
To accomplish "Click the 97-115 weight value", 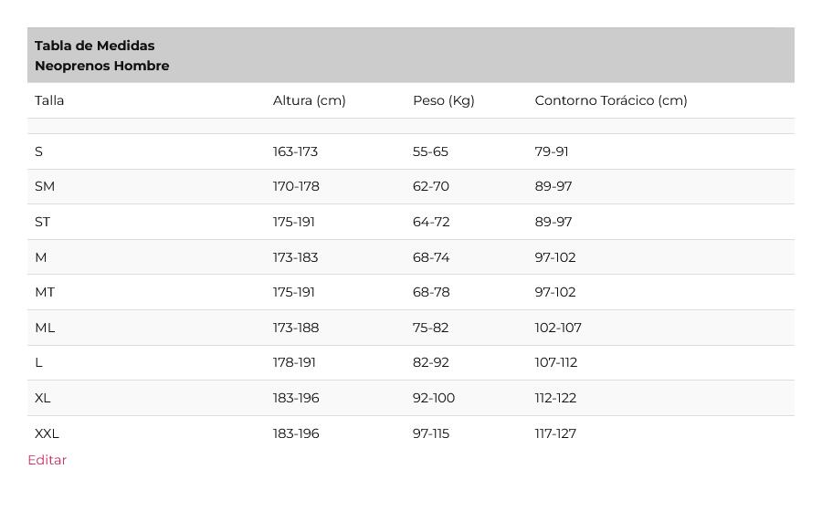I will pos(431,433).
